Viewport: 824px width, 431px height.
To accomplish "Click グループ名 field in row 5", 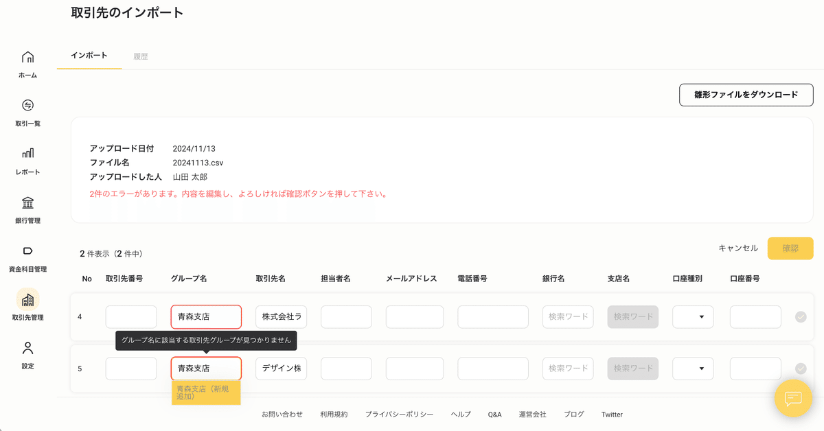I will [x=206, y=369].
